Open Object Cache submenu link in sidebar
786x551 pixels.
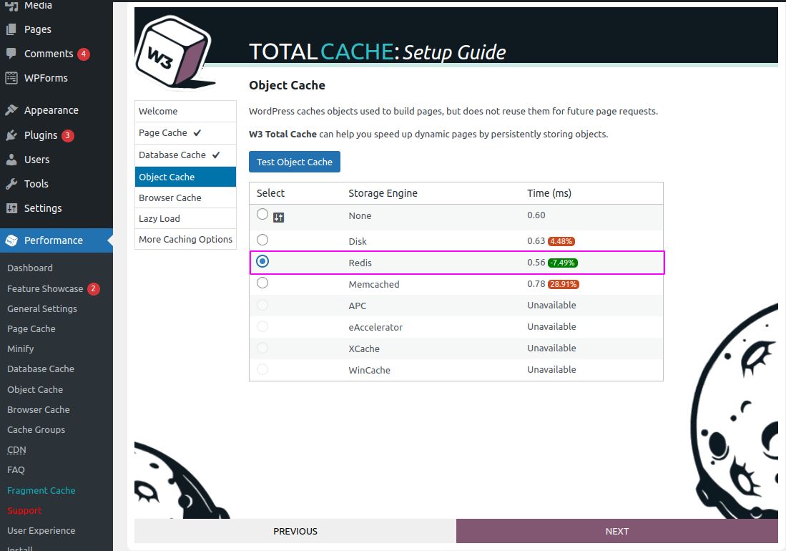tap(35, 389)
